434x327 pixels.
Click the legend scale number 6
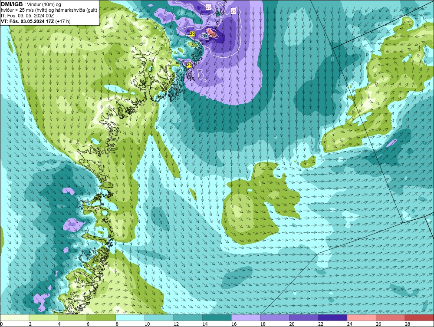tap(88, 324)
